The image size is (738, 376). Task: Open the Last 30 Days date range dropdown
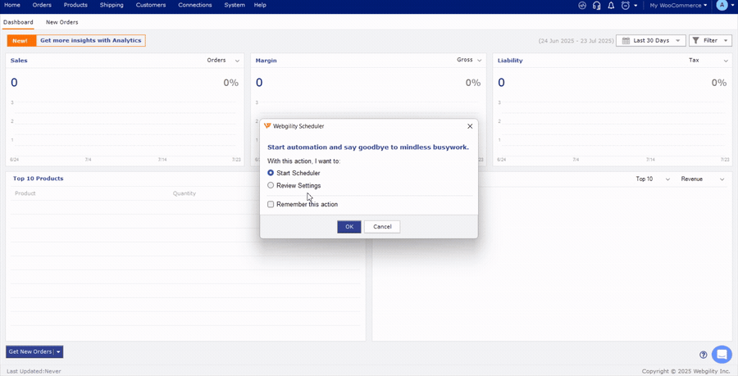coord(651,40)
